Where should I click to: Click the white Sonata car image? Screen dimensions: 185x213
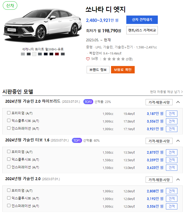[42, 25]
